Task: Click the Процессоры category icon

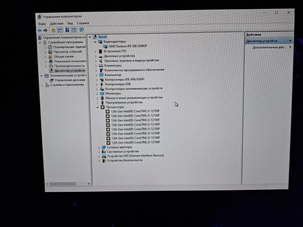Action: [x=103, y=107]
